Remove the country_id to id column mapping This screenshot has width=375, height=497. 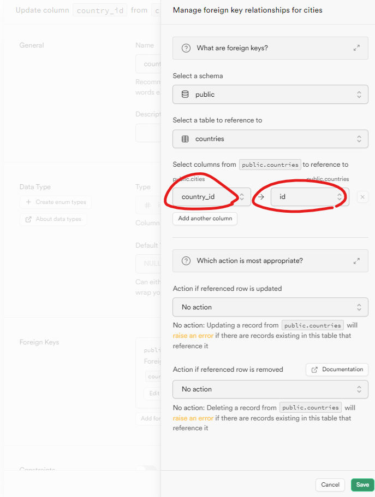pyautogui.click(x=362, y=197)
